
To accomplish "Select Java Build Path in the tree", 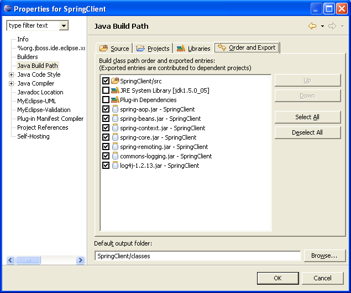I will tap(38, 66).
